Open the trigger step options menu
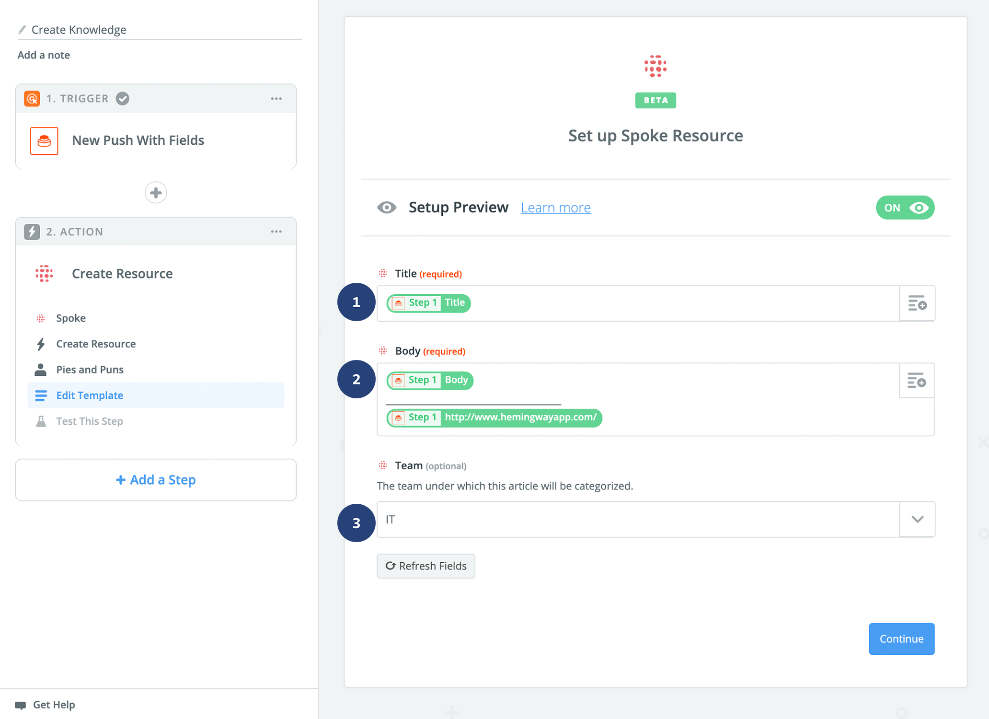Viewport: 989px width, 719px height. [276, 99]
